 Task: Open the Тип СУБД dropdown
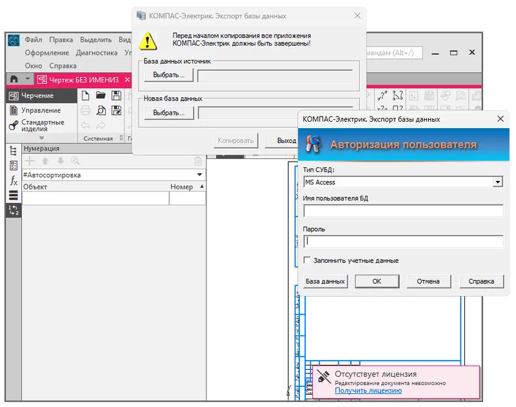click(x=498, y=182)
